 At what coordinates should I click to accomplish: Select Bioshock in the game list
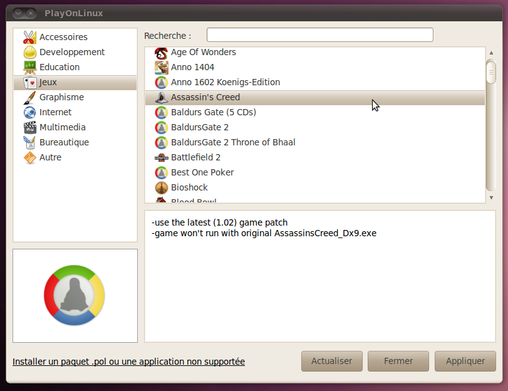(315, 187)
